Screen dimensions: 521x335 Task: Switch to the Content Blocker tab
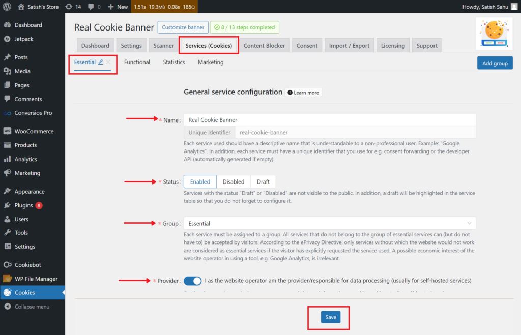click(x=264, y=45)
